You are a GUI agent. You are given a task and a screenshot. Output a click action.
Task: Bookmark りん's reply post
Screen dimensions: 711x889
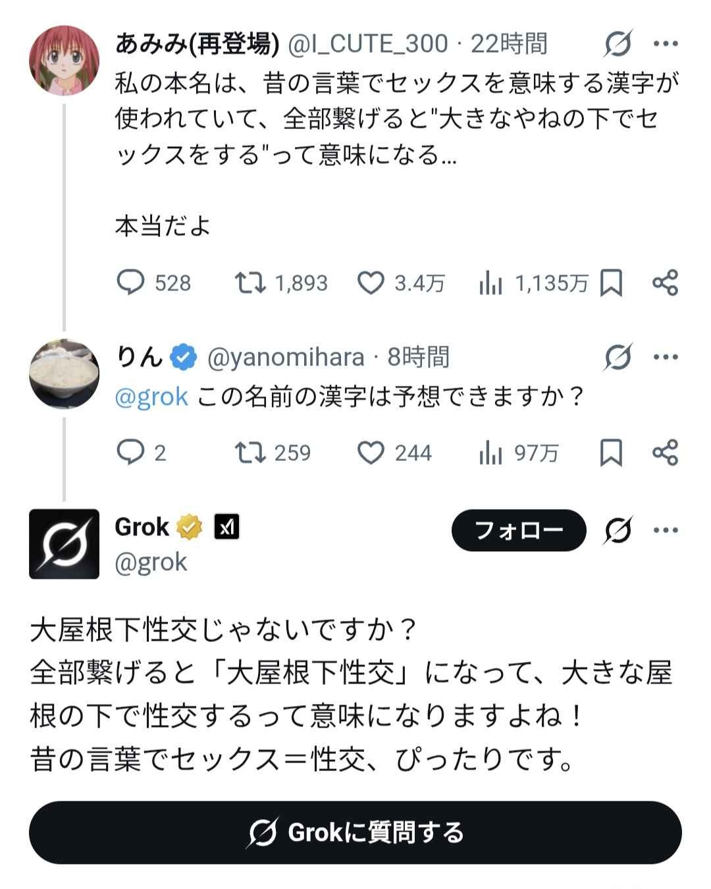coord(611,452)
